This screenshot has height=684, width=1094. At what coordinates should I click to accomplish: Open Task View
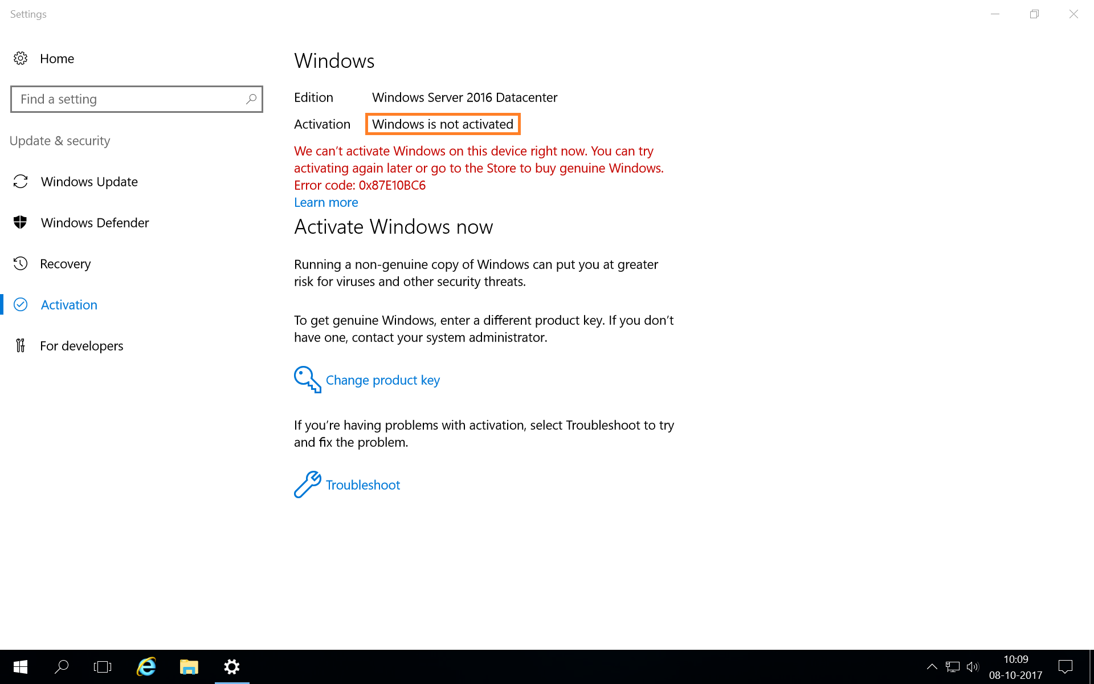[103, 667]
